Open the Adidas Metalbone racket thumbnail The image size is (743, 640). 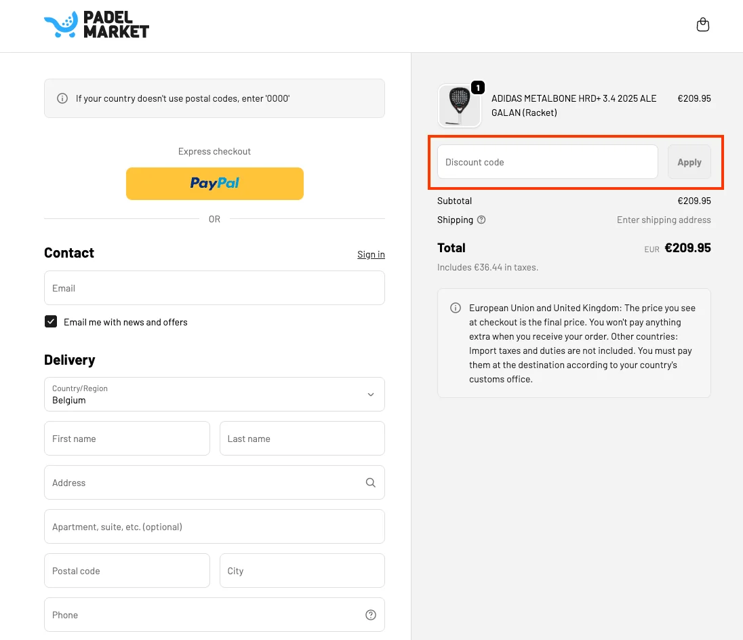[x=459, y=106]
